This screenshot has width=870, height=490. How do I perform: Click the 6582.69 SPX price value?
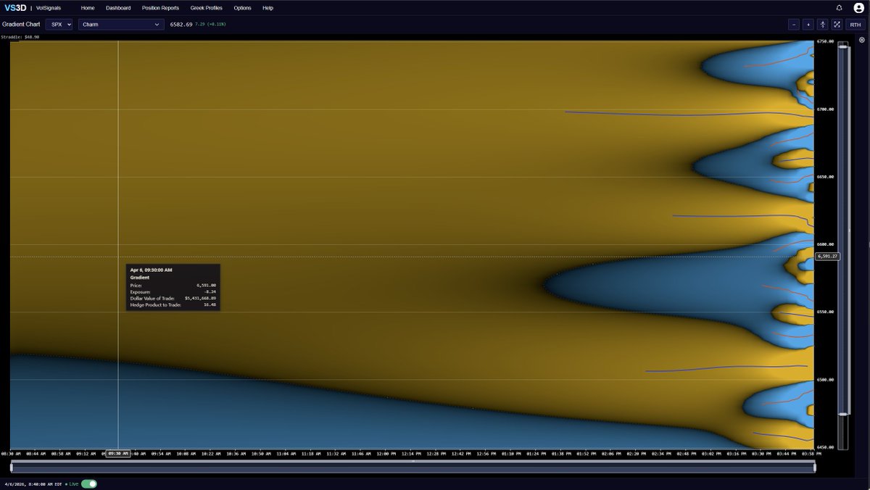tap(181, 24)
